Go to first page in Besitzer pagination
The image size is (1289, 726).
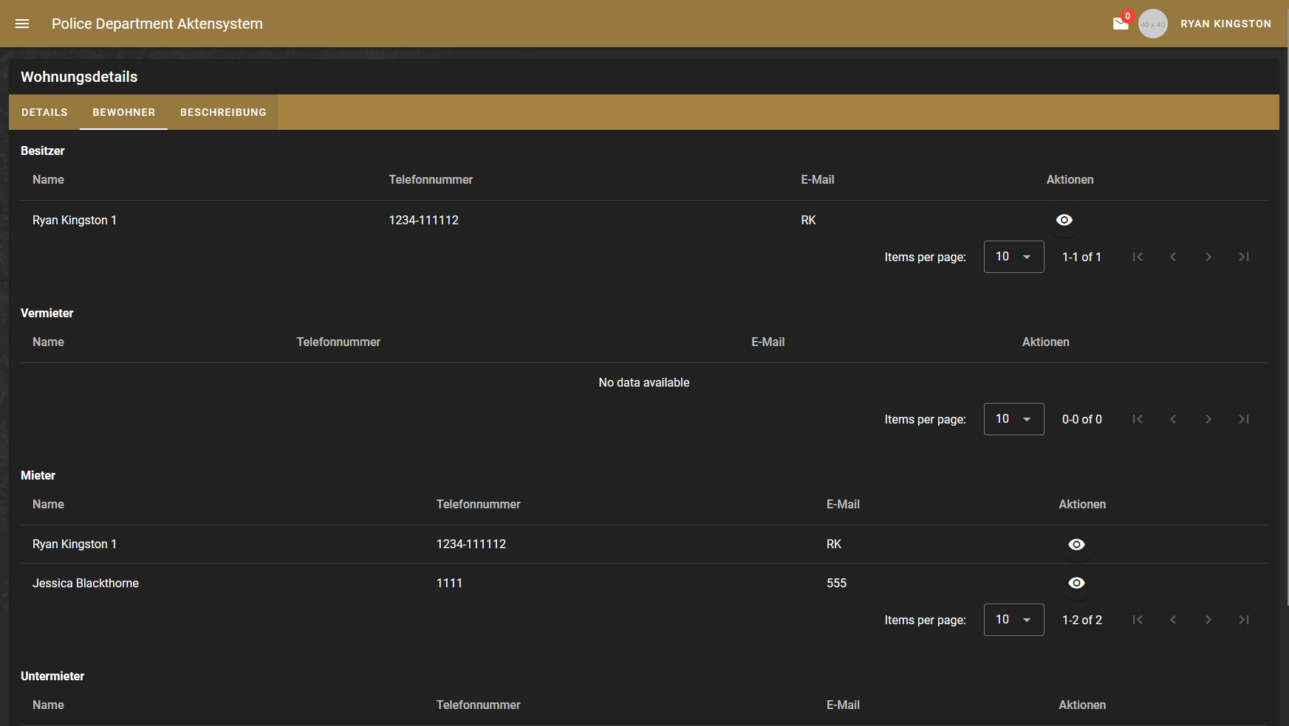point(1138,257)
